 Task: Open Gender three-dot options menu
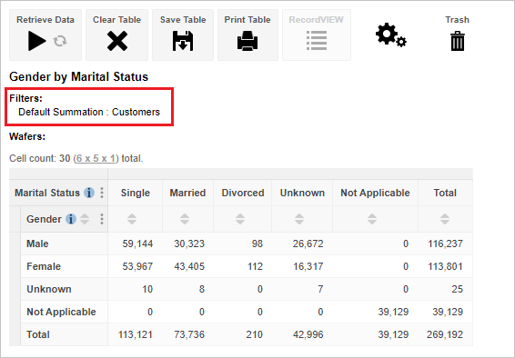click(x=102, y=219)
